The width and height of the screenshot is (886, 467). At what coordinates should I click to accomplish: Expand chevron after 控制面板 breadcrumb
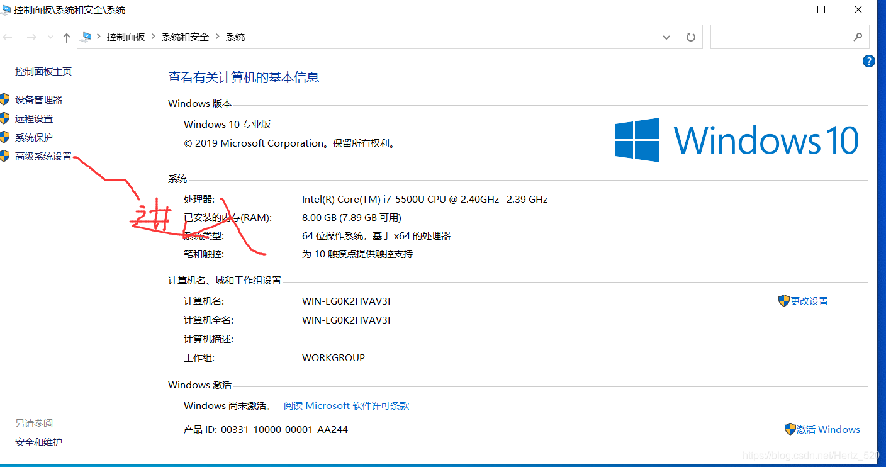(x=153, y=37)
